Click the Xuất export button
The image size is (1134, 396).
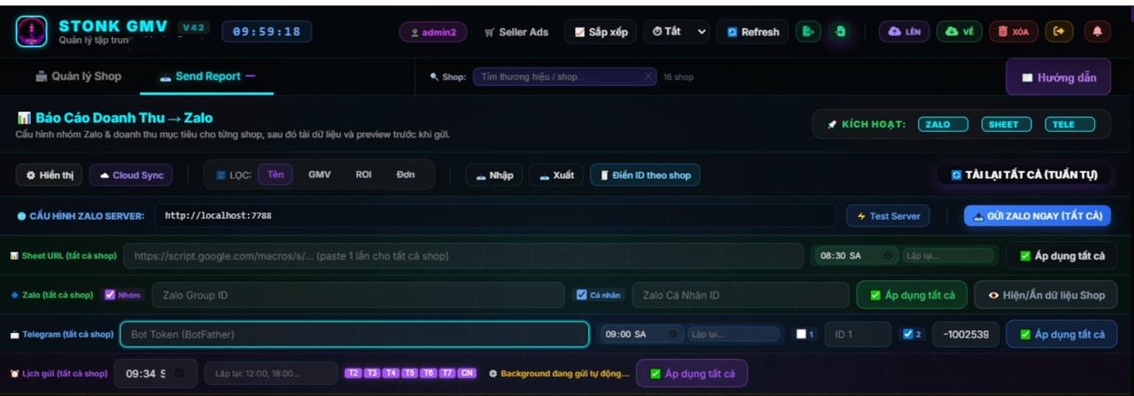tap(556, 175)
